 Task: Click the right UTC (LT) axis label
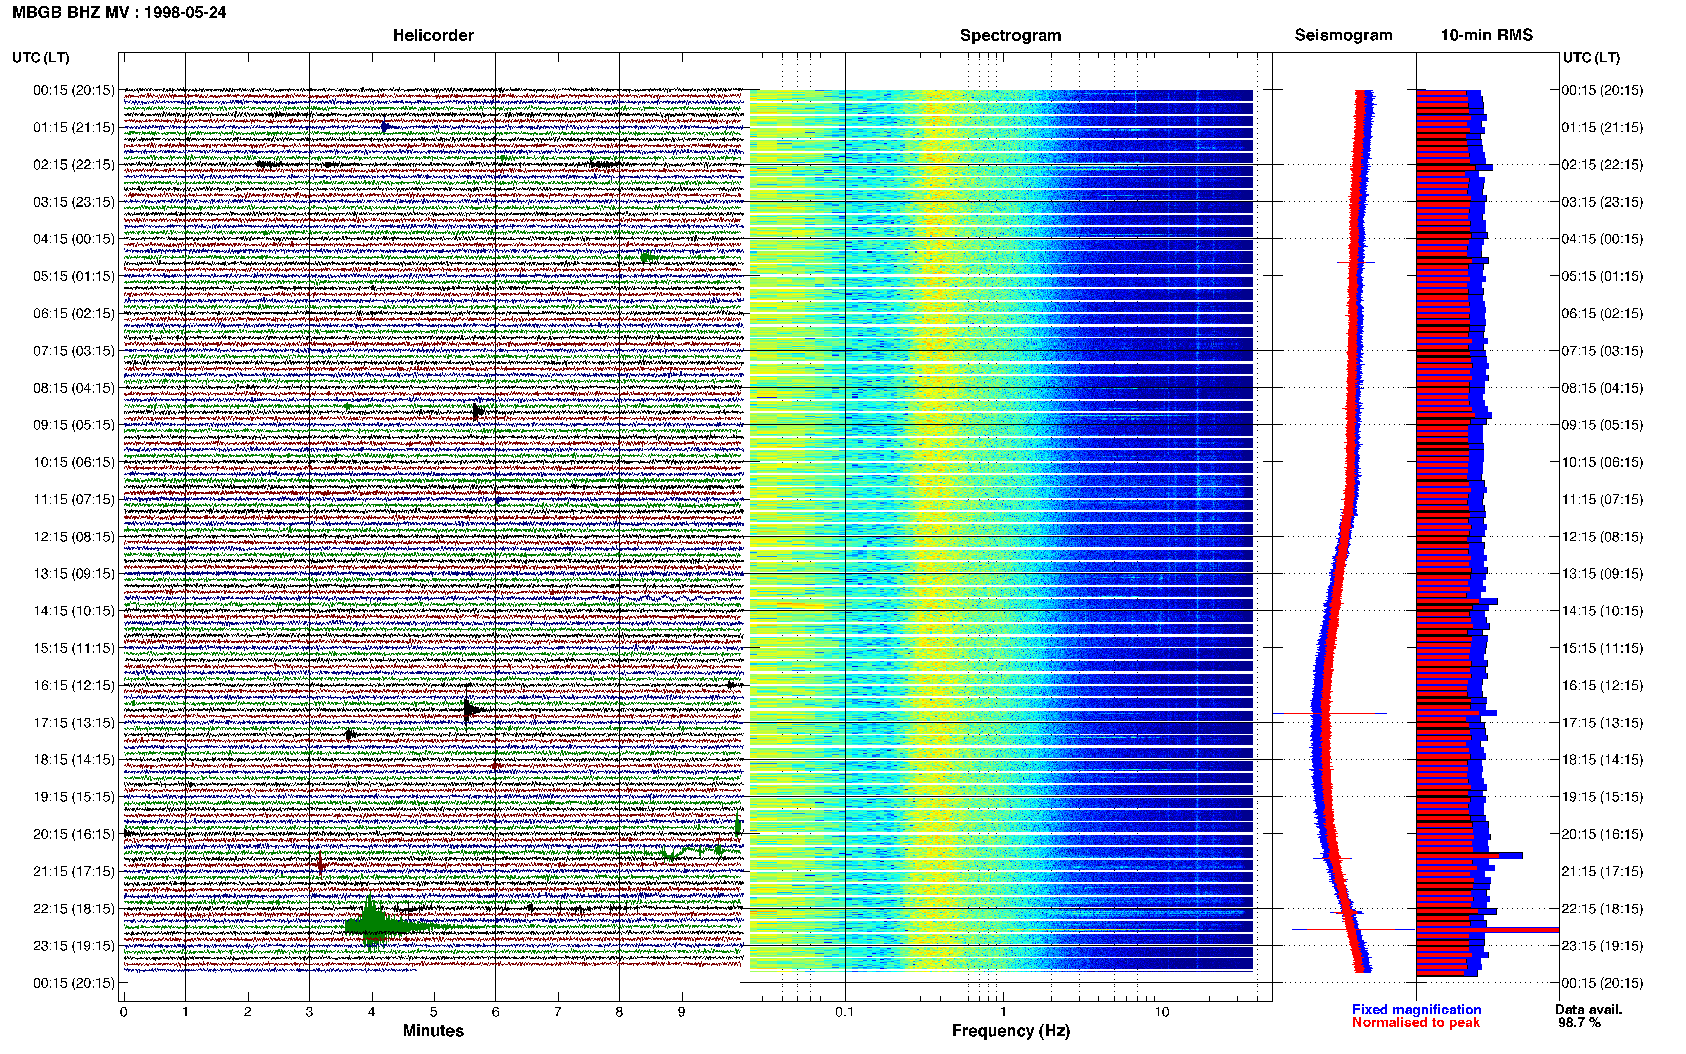tap(1591, 57)
